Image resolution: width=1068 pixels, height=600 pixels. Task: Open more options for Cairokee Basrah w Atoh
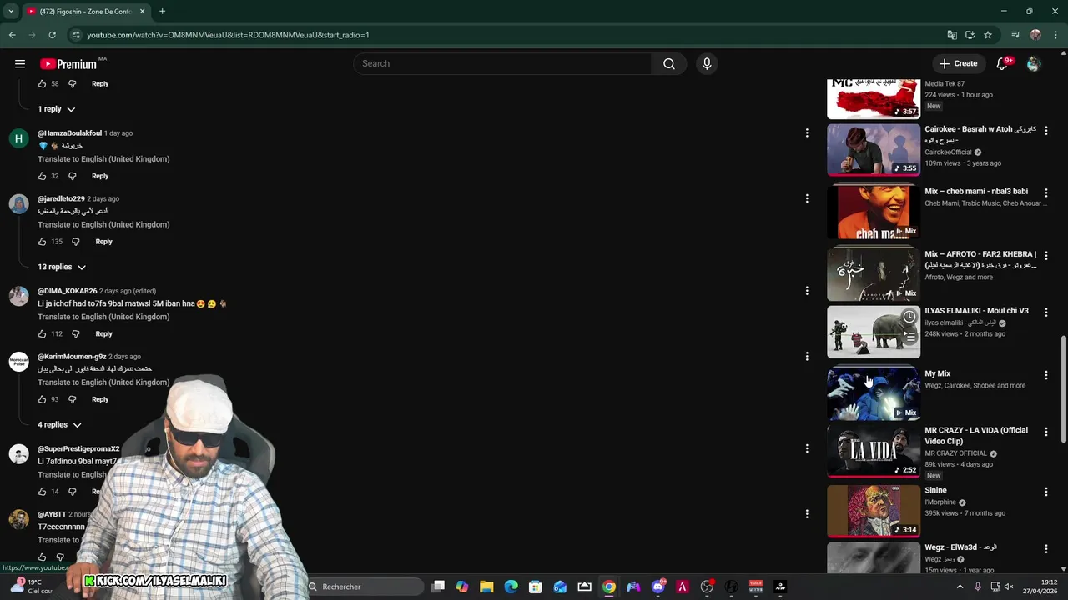coord(1046,131)
